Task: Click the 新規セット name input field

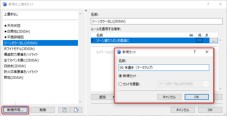Action: [x=164, y=67]
